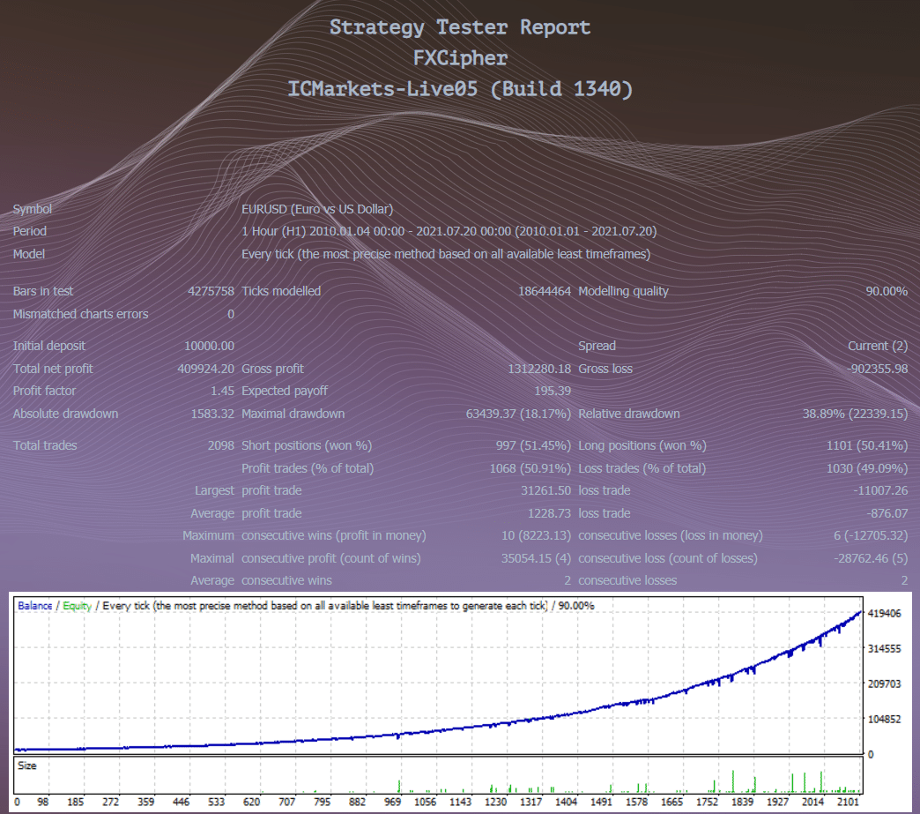Click the Modelling quality value "90.00%"
Viewport: 920px width, 814px height.
point(887,291)
